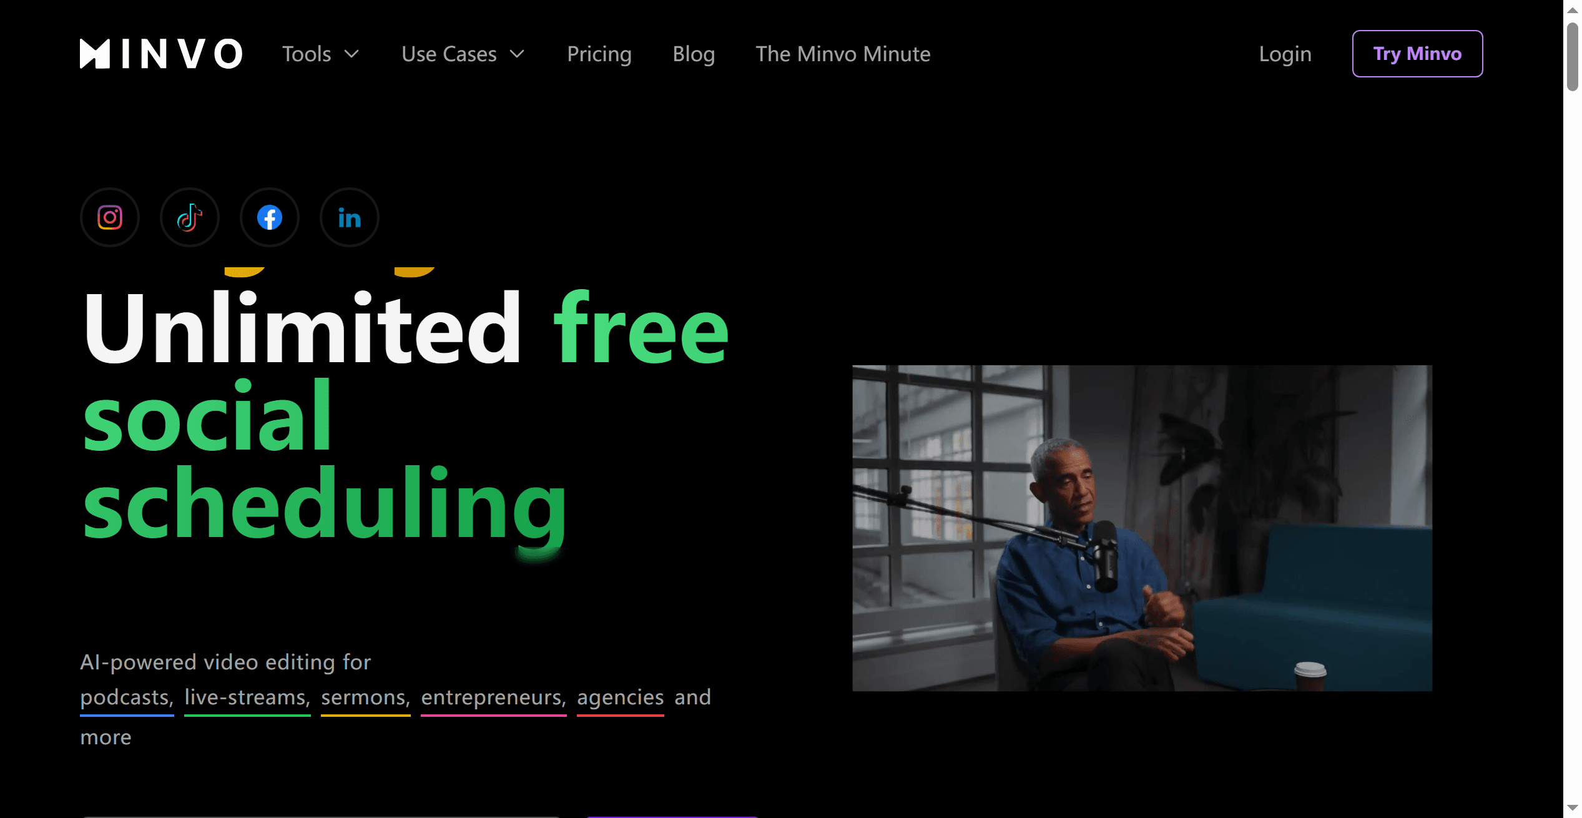Follow the entrepreneurs link
Image resolution: width=1582 pixels, height=818 pixels.
coord(494,698)
